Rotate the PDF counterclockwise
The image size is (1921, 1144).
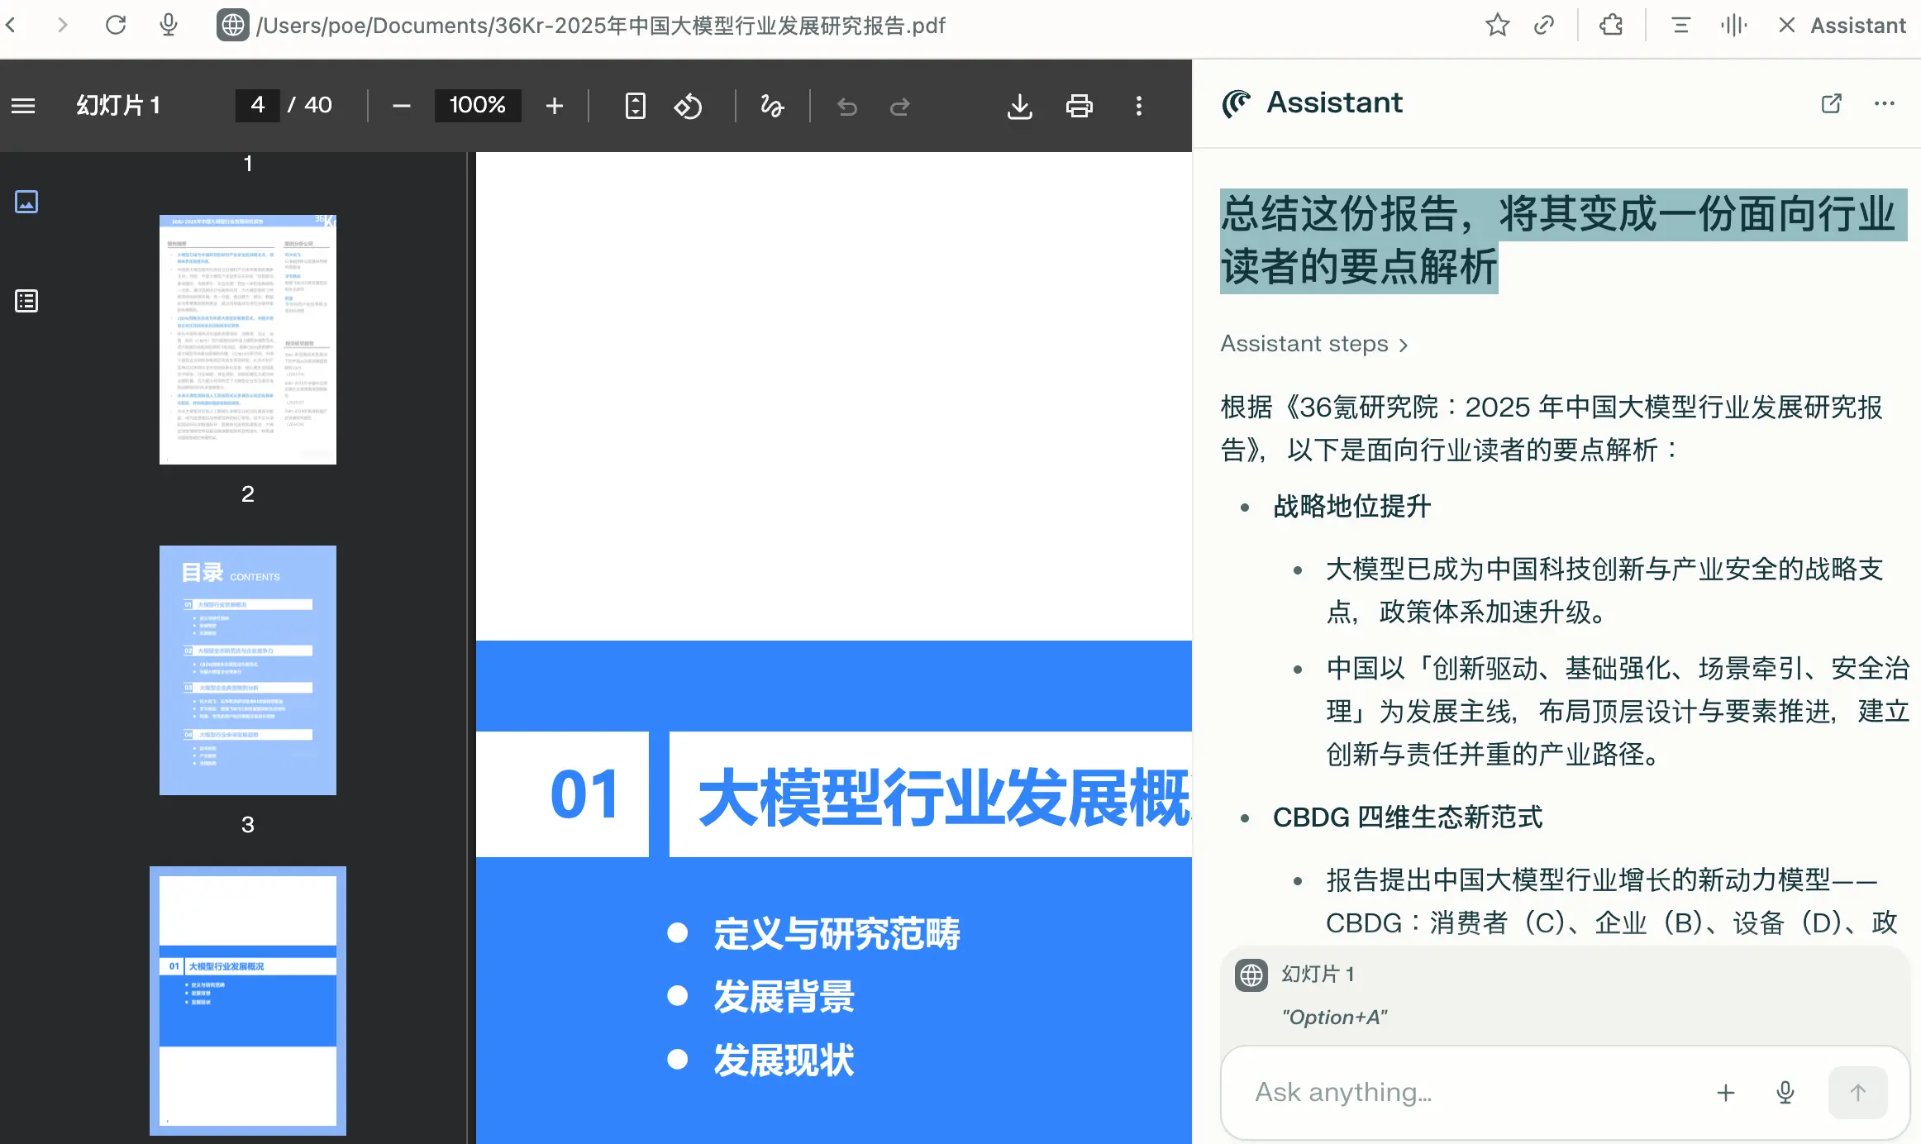point(688,106)
